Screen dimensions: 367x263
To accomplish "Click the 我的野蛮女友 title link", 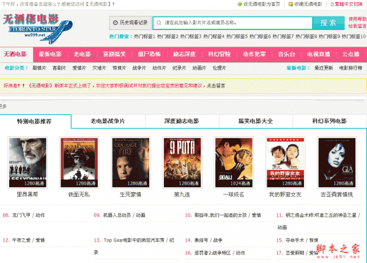I will click(285, 194).
